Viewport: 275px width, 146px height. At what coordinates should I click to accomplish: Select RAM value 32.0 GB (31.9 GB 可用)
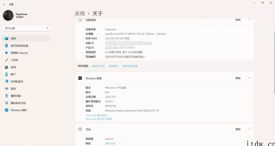tap(117, 38)
